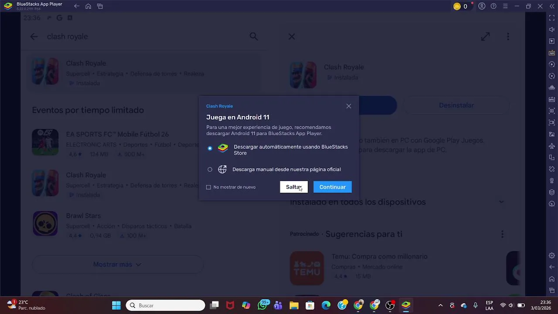Click the BlueStacks home icon in title bar
The image size is (558, 314).
click(88, 6)
